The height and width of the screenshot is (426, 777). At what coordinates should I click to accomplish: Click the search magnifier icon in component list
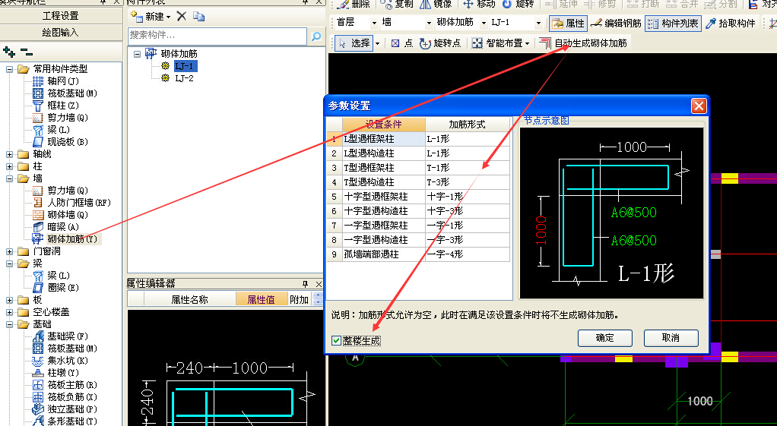pyautogui.click(x=316, y=36)
